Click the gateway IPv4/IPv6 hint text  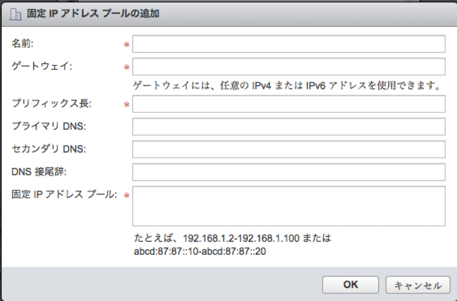287,86
